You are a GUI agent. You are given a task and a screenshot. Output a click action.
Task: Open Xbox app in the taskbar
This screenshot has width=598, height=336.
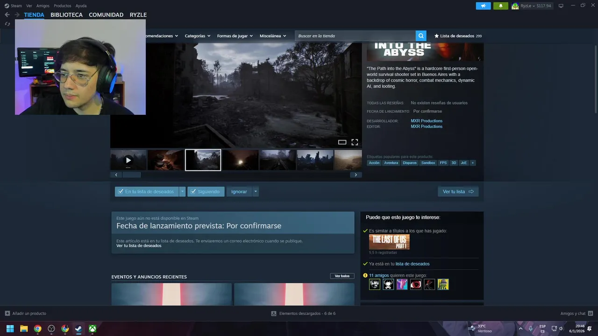(93, 329)
